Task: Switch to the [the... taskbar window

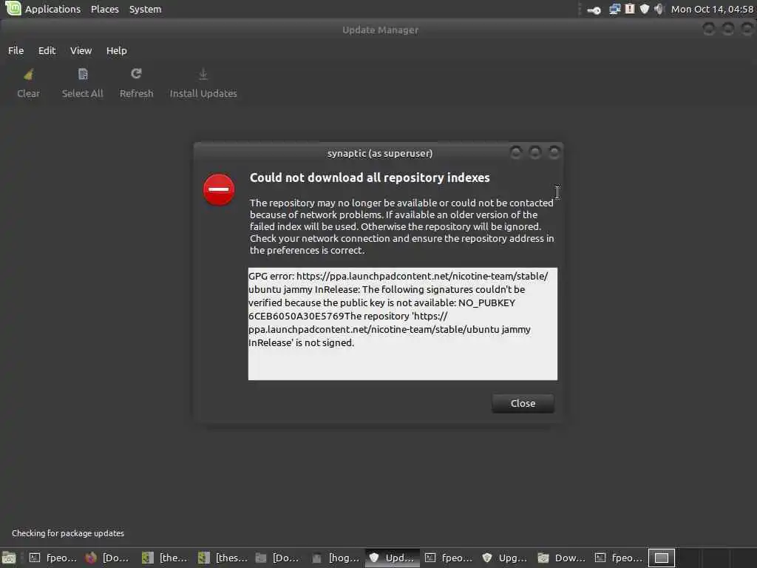Action: [165, 558]
